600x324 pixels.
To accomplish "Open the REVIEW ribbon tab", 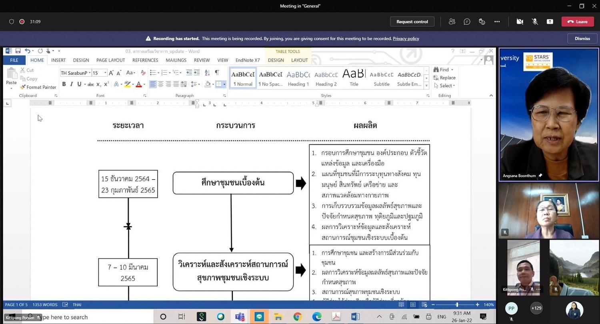I will tap(202, 60).
